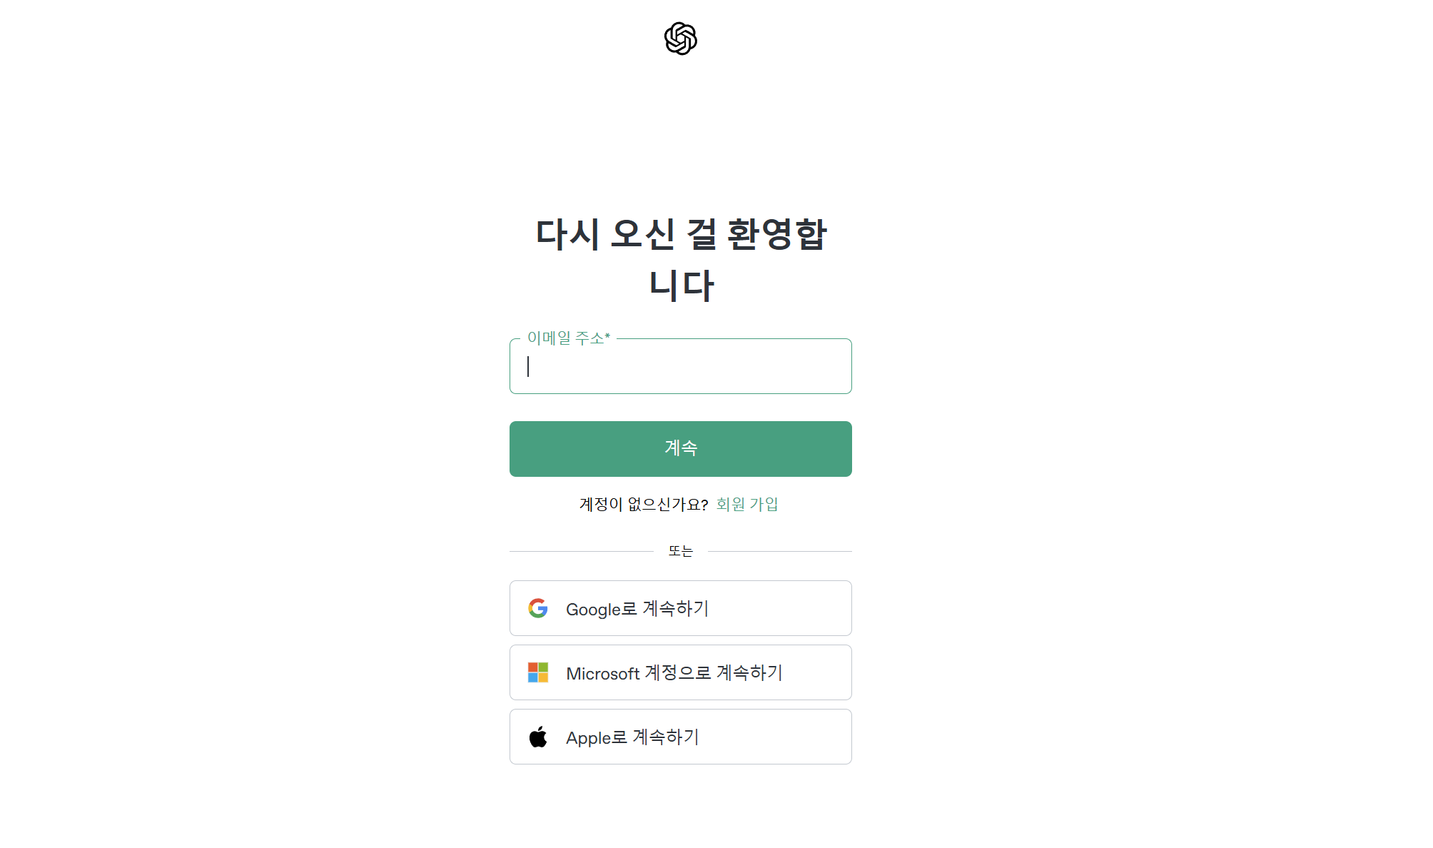Image resolution: width=1433 pixels, height=848 pixels.
Task: Select the Microsoft 계정으로 계속하기 button
Action: [680, 672]
